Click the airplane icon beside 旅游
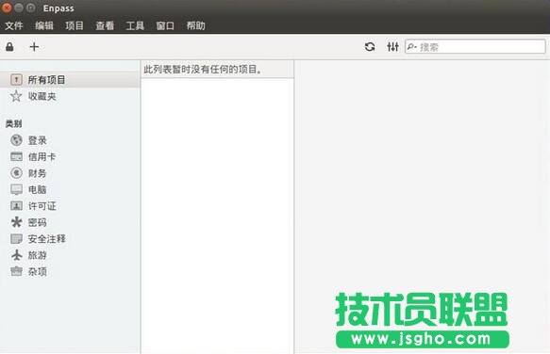This screenshot has height=354, width=550. click(x=16, y=255)
